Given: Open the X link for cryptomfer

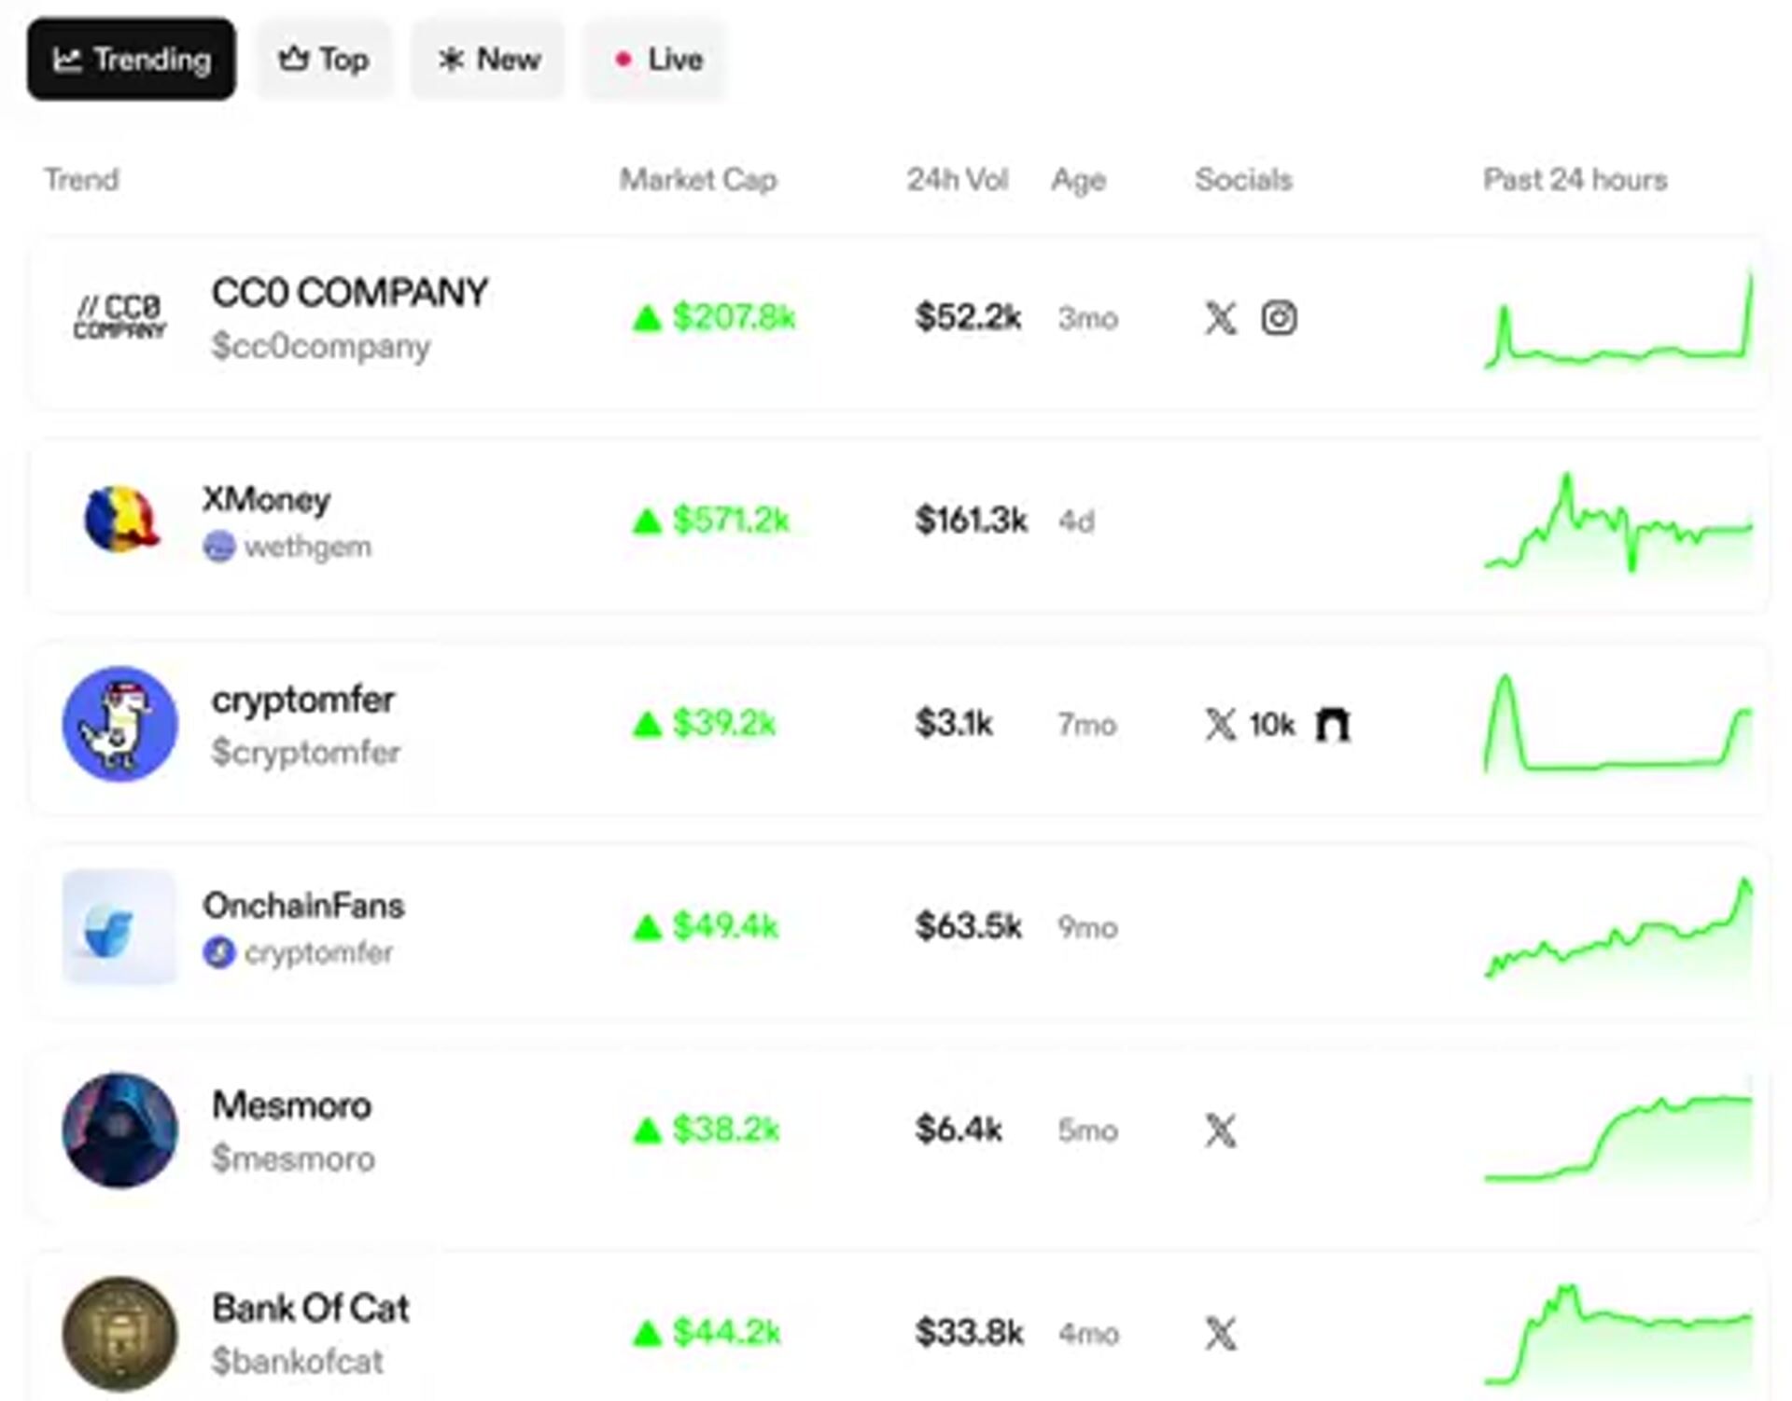Looking at the screenshot, I should (x=1220, y=725).
